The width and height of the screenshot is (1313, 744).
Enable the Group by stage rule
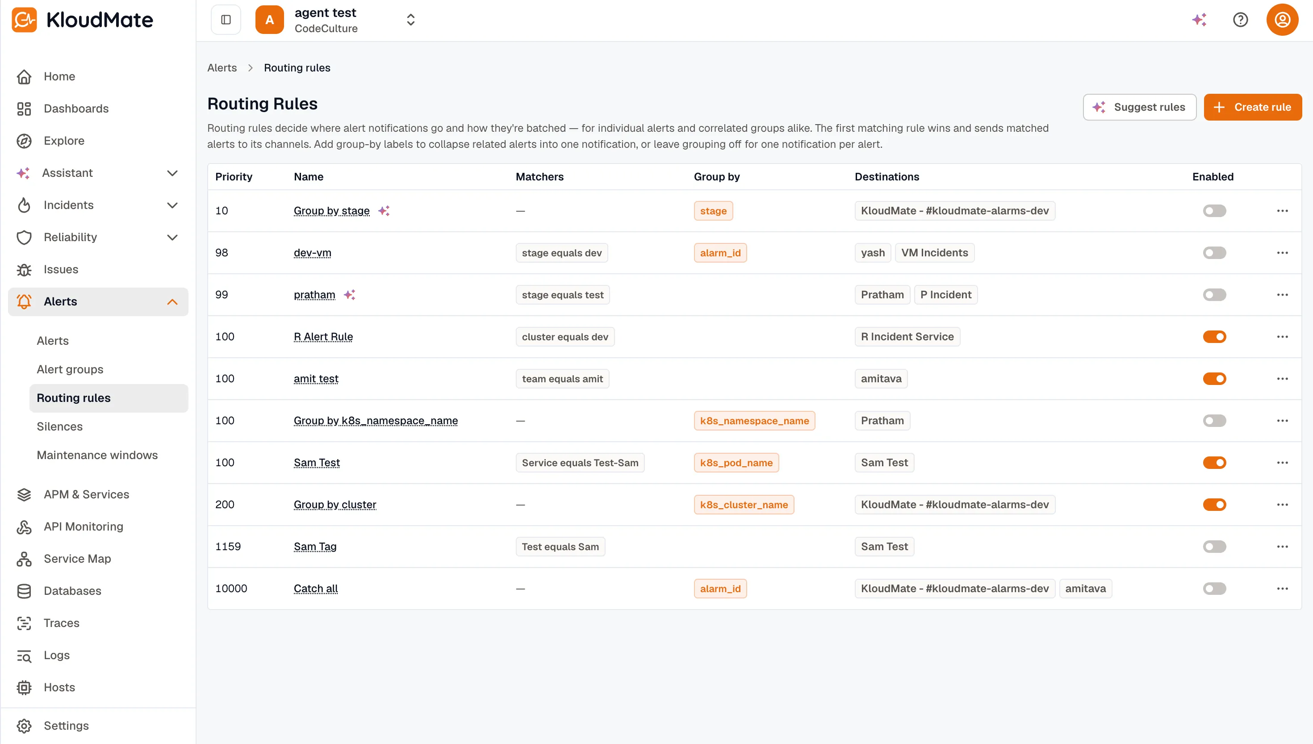[x=1214, y=211]
